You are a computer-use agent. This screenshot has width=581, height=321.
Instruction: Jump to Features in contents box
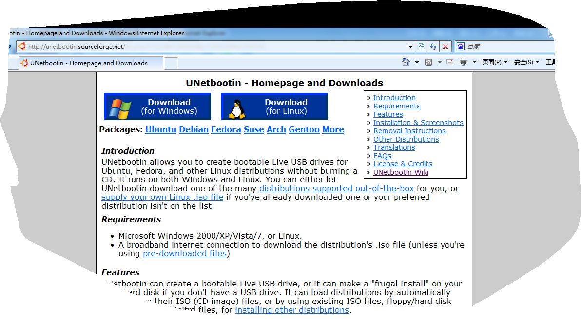[388, 114]
